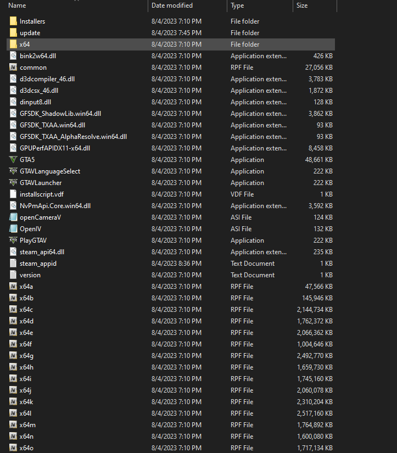This screenshot has width=397, height=453.
Task: Click the openCameraV ASI file icon
Action: coord(13,217)
